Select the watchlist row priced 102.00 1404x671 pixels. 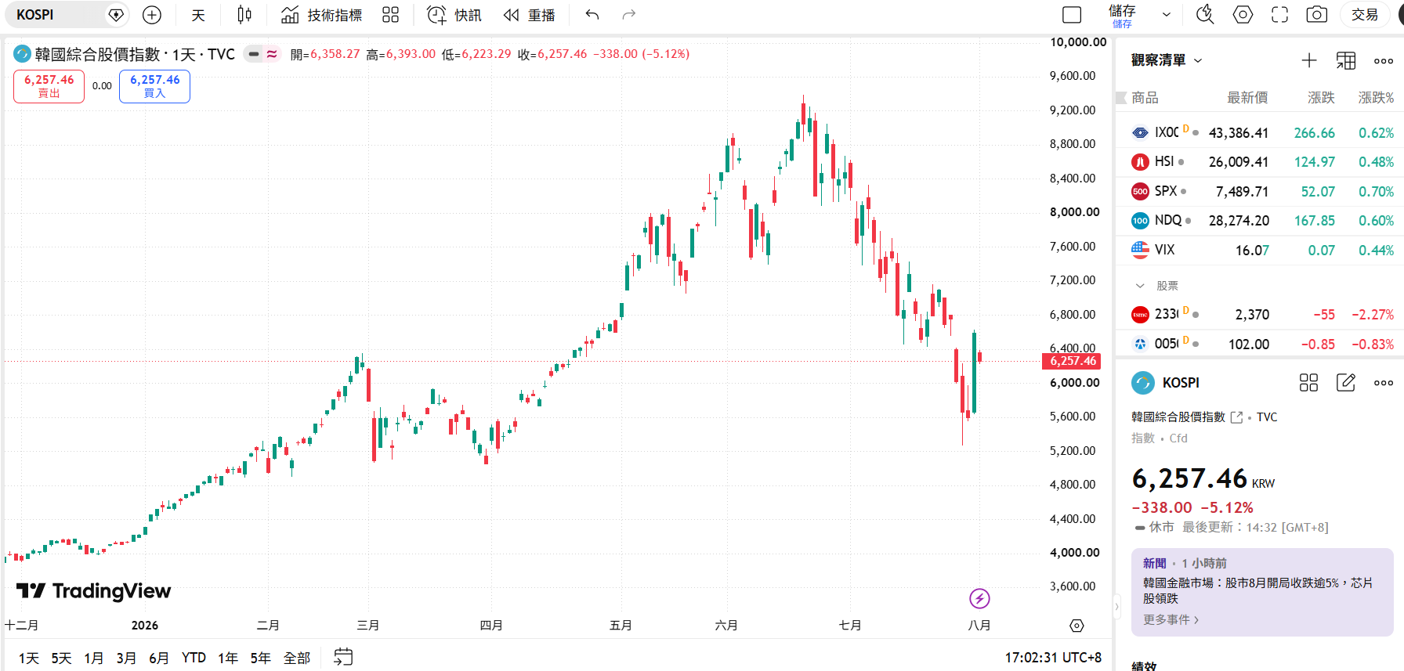coord(1260,344)
